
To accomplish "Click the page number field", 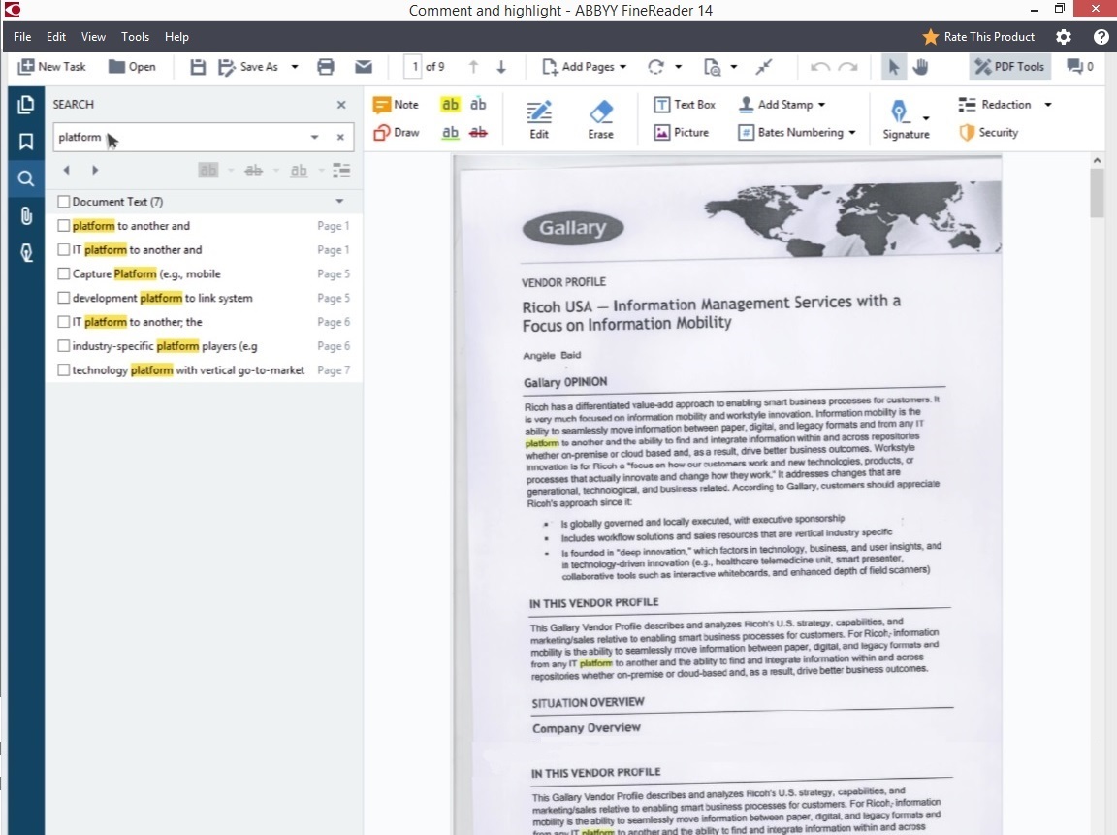I will click(414, 67).
